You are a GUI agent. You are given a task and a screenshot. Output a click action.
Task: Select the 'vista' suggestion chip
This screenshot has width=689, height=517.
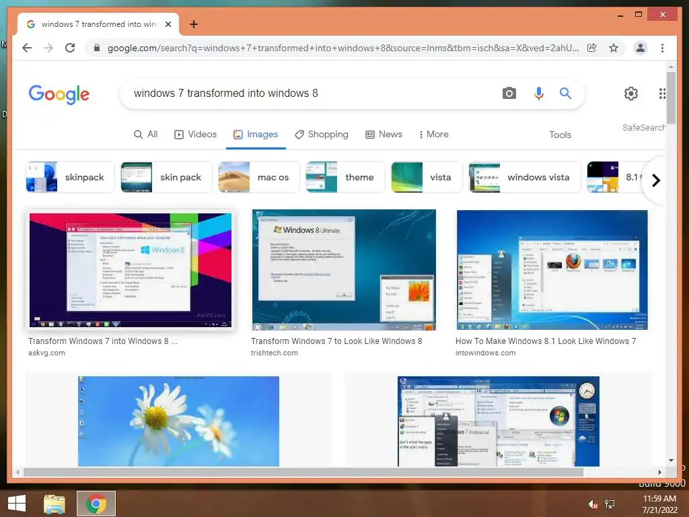pos(427,177)
